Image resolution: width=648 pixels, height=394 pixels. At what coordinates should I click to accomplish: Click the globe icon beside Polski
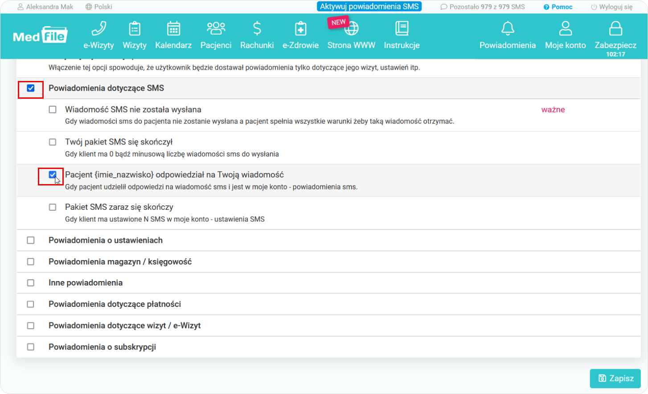coord(89,7)
